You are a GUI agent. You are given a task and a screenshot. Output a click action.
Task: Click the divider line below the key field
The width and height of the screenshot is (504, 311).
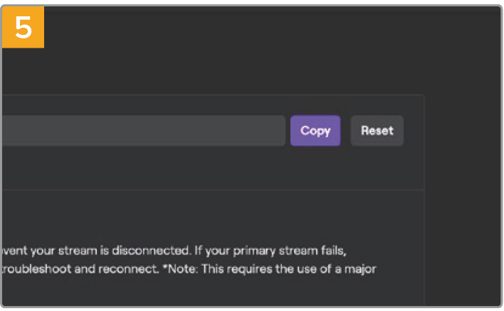(212, 190)
